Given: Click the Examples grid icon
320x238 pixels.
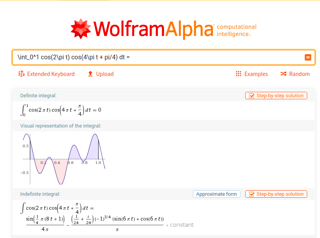Looking at the screenshot, I should click(x=239, y=74).
